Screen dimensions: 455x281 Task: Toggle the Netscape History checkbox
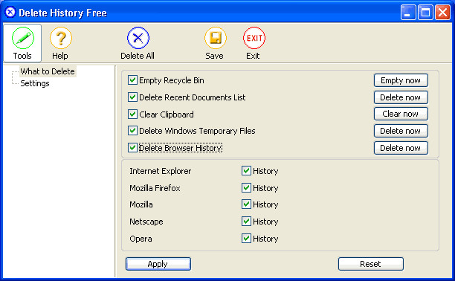(x=246, y=222)
